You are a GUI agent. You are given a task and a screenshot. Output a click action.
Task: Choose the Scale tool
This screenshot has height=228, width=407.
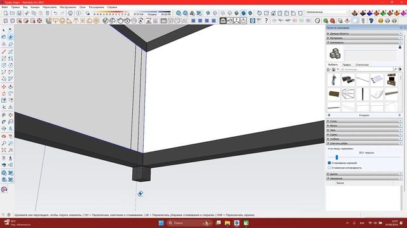pyautogui.click(x=4, y=100)
